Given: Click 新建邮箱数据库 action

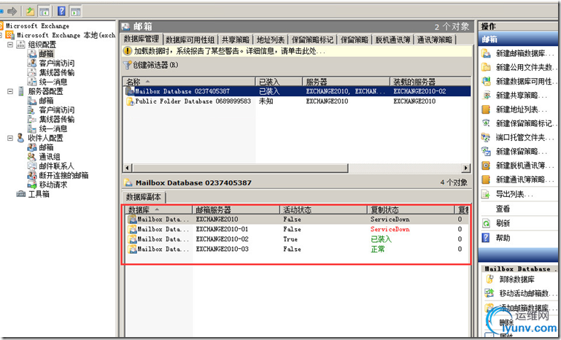Looking at the screenshot, I should pyautogui.click(x=519, y=54).
